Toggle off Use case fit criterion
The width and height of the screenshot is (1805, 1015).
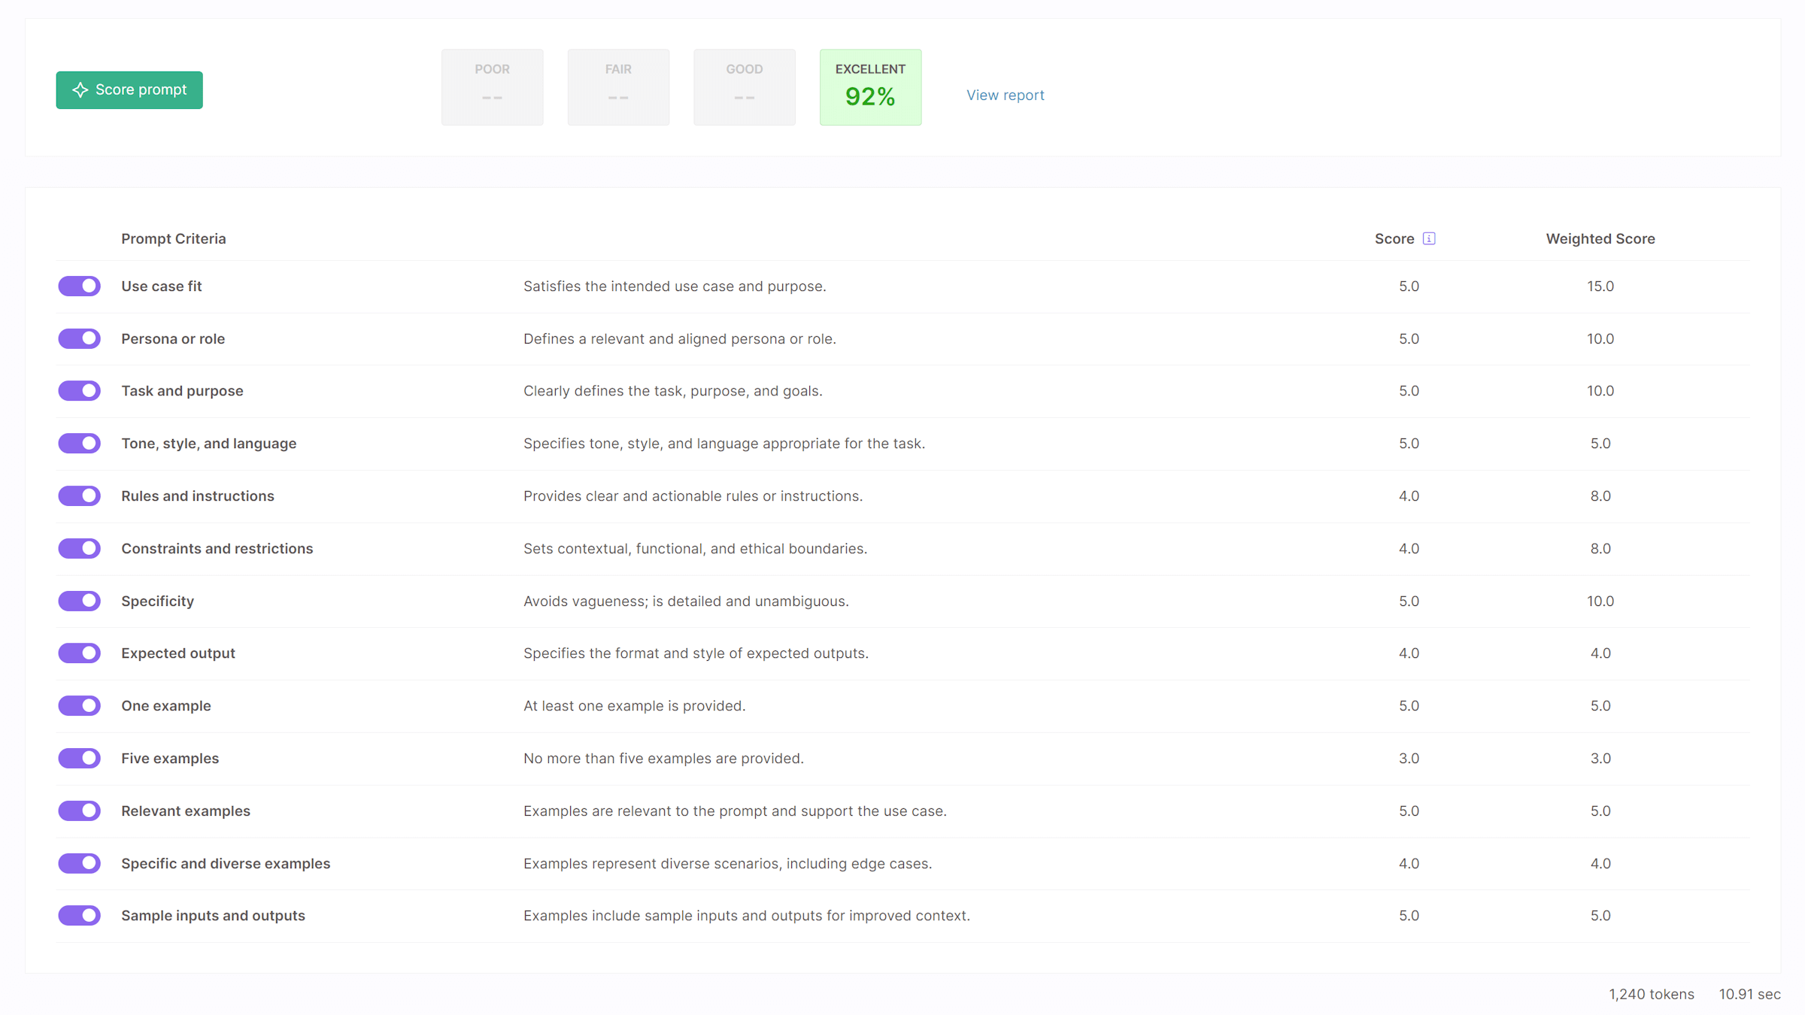80,286
